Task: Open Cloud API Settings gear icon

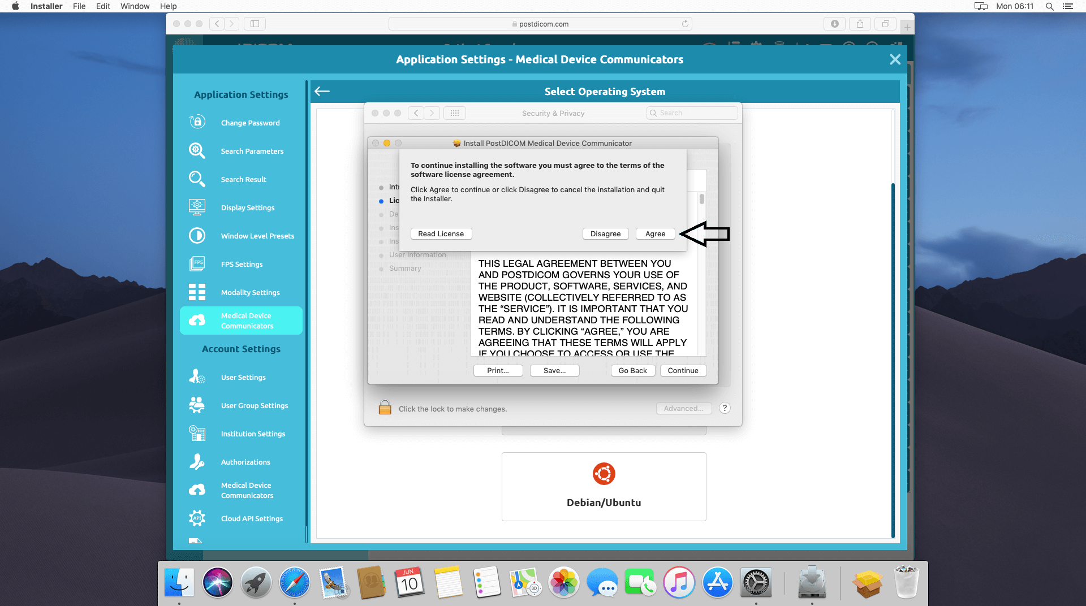Action: coord(197,518)
